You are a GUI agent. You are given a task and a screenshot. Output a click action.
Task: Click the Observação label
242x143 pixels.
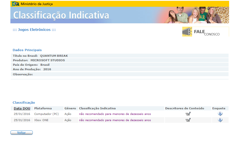click(x=23, y=74)
